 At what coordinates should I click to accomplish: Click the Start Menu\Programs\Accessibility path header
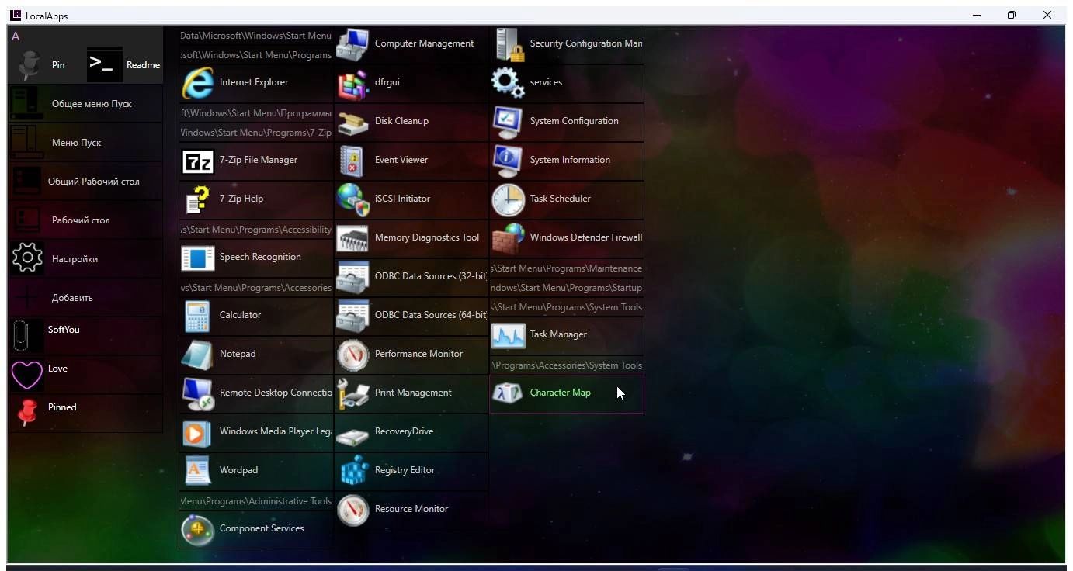click(256, 230)
